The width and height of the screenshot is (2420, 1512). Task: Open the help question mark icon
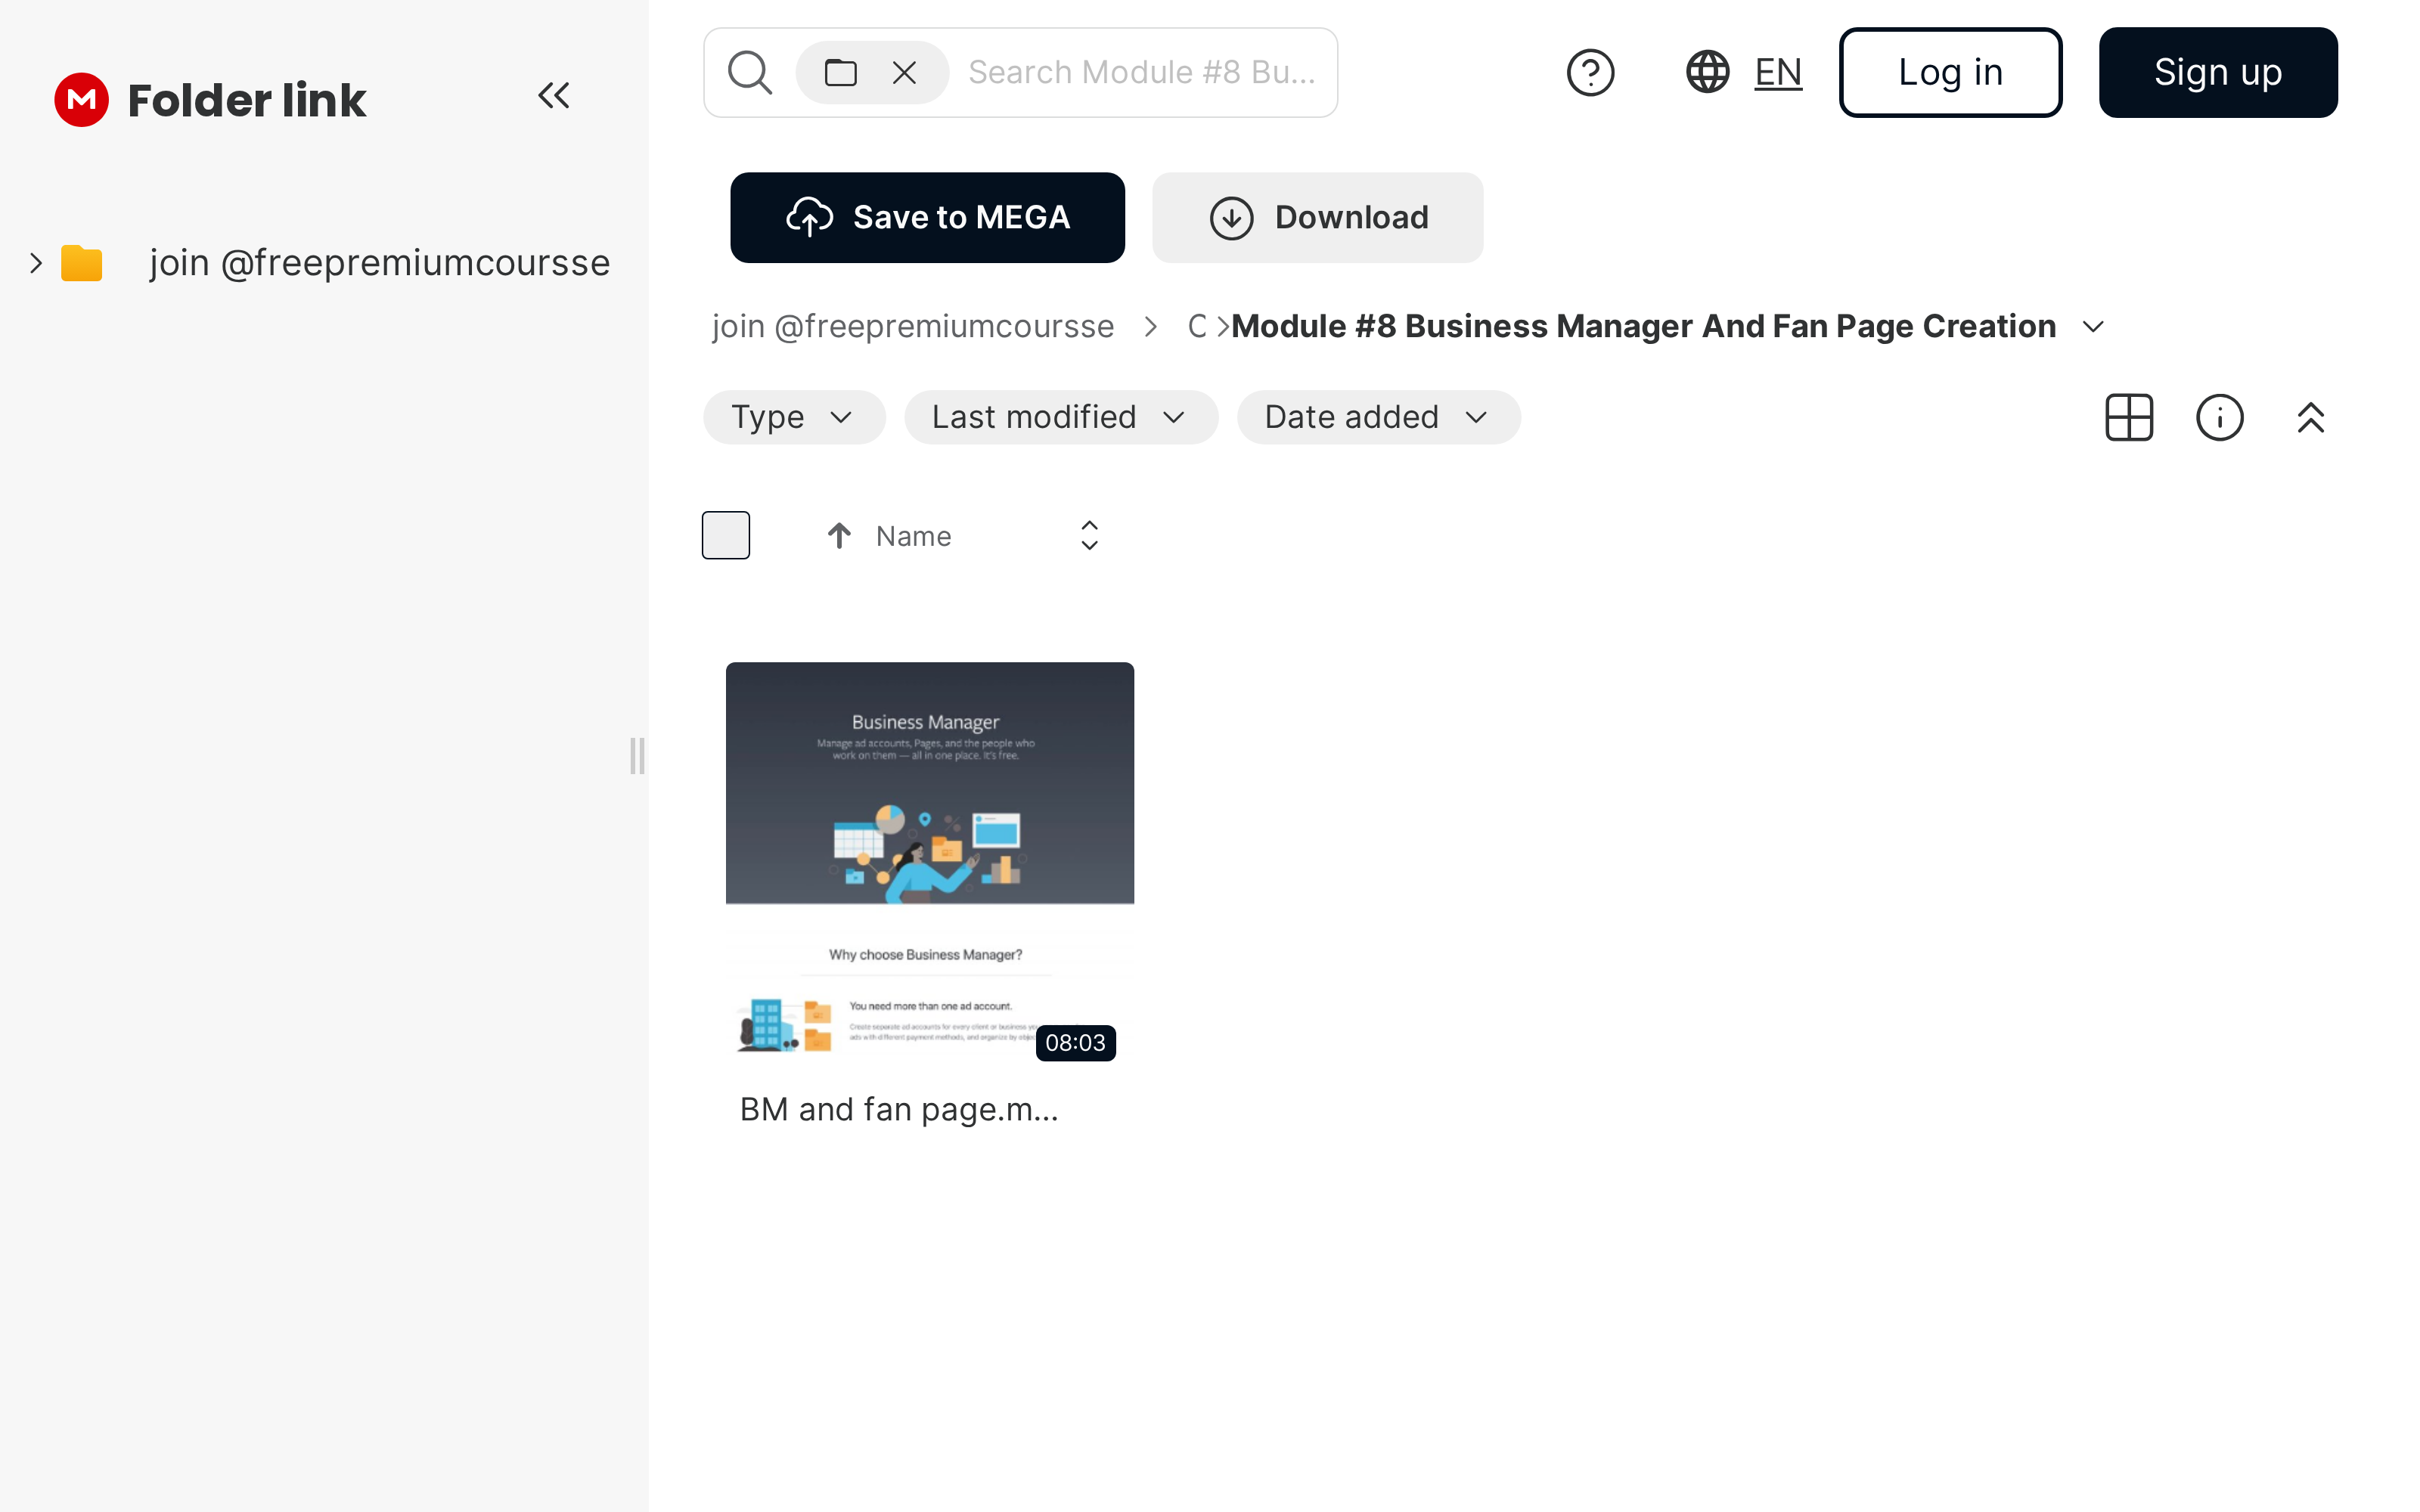pyautogui.click(x=1590, y=72)
